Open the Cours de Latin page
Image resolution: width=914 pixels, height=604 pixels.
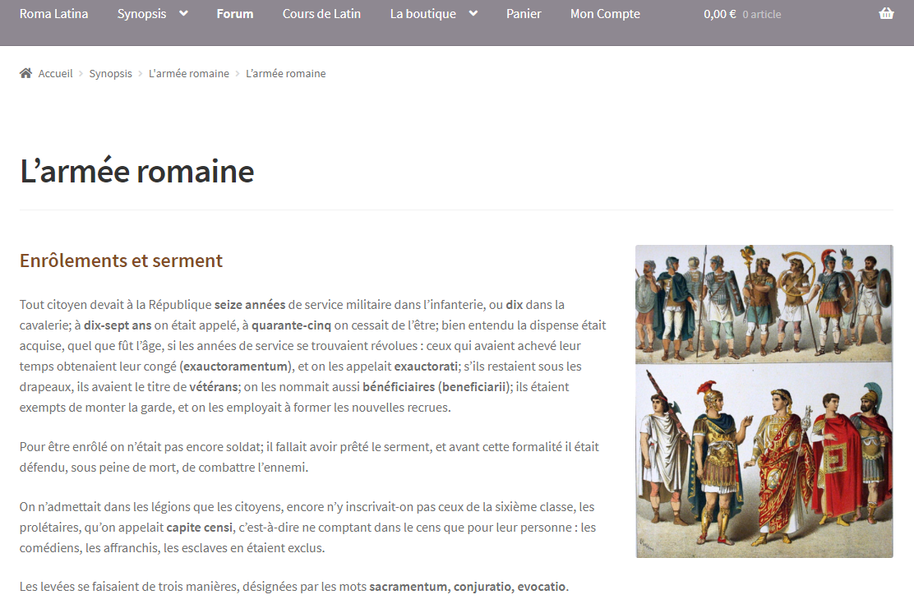(321, 14)
